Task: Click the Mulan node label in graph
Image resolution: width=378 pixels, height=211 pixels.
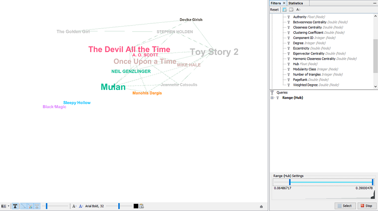Action: point(113,87)
